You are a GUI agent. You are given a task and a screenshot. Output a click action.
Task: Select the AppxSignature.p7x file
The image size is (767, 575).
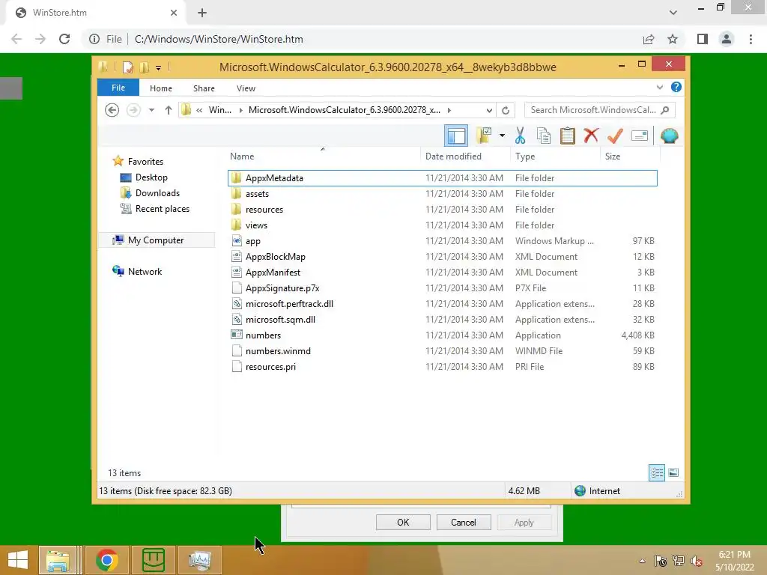(442, 288)
